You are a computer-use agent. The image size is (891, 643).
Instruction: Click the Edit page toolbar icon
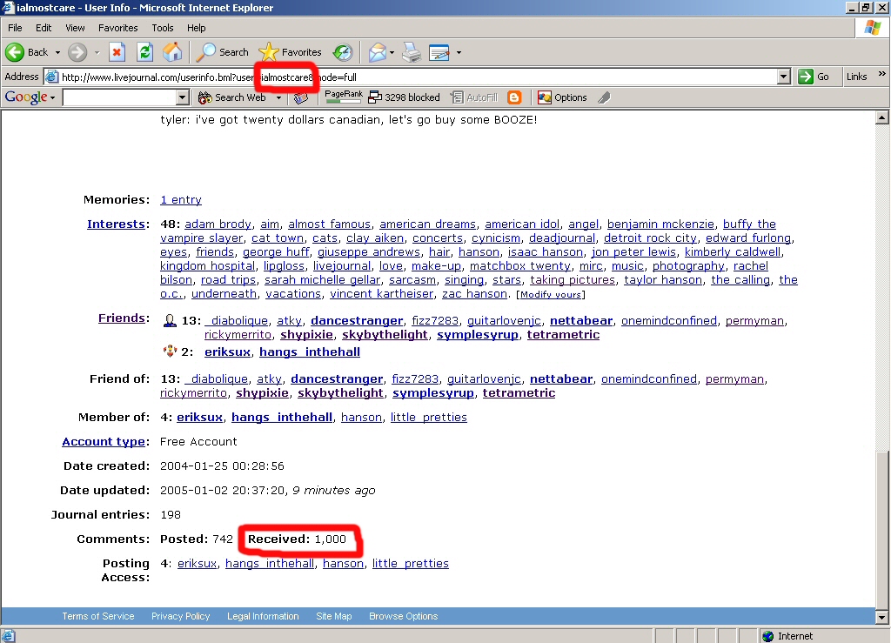(x=439, y=52)
